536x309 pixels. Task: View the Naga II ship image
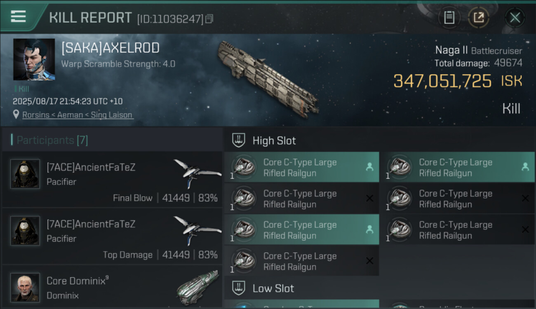click(x=268, y=78)
